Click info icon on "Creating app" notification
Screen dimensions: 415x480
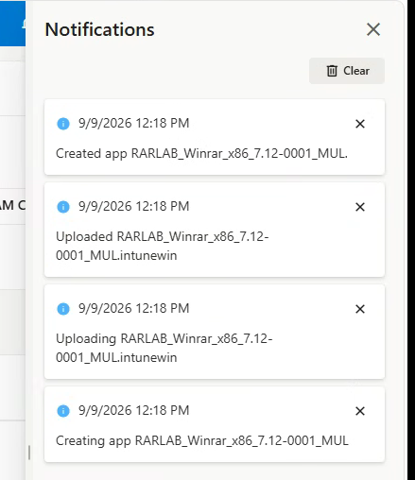coord(63,411)
